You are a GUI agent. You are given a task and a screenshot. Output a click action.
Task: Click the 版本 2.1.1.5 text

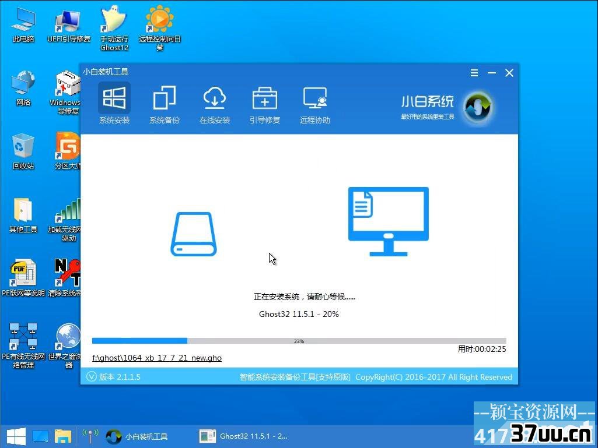pyautogui.click(x=120, y=377)
